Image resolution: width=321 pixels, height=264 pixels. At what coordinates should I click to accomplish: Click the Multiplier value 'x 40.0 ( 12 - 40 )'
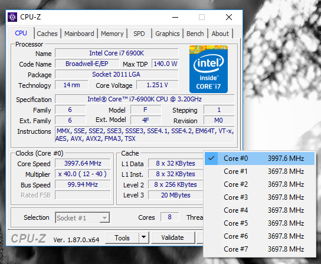[x=83, y=174]
